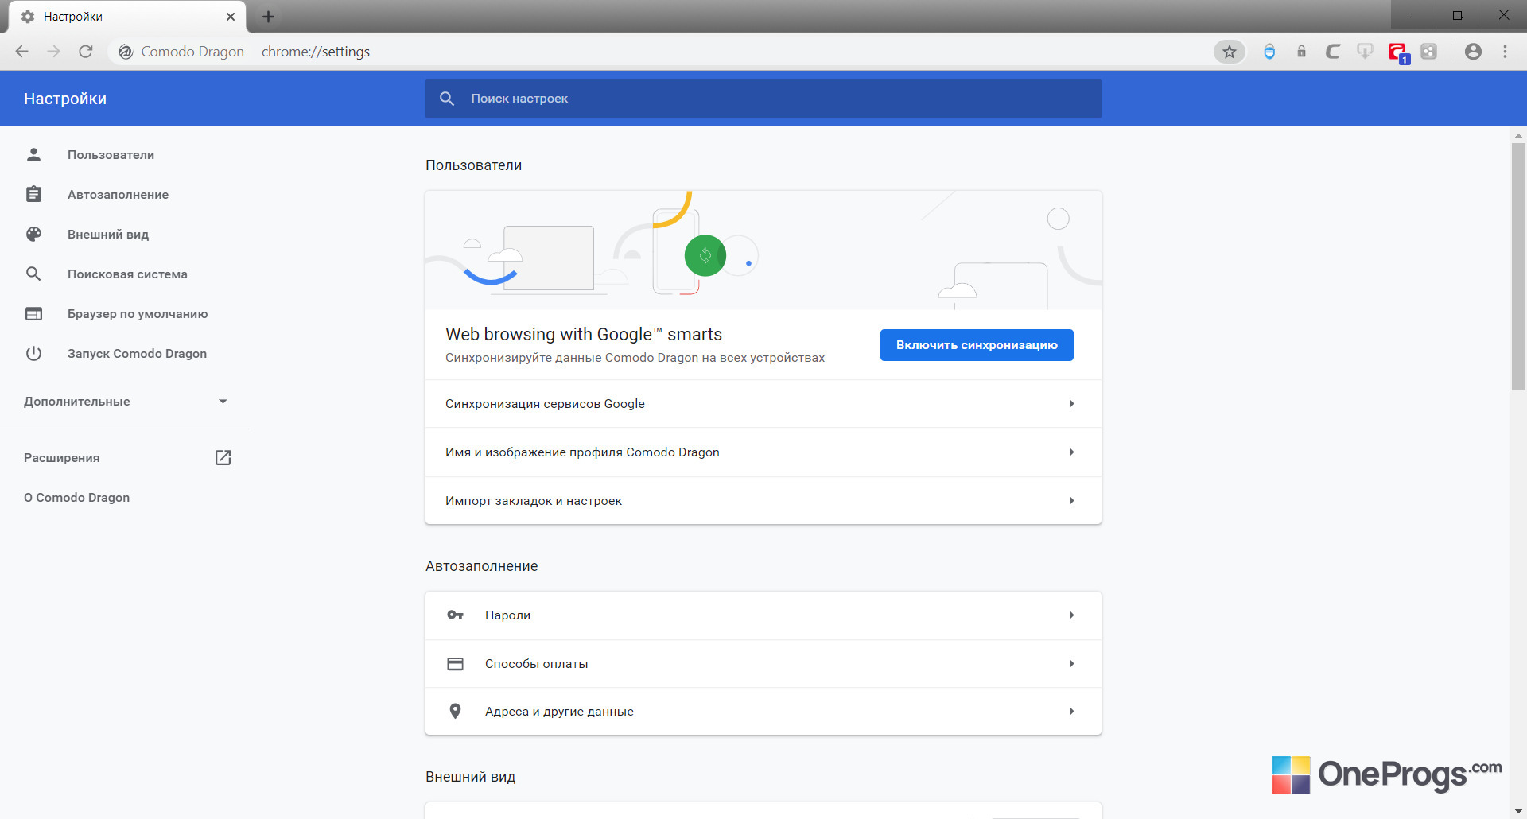Open a new tab with plus button

tap(268, 17)
